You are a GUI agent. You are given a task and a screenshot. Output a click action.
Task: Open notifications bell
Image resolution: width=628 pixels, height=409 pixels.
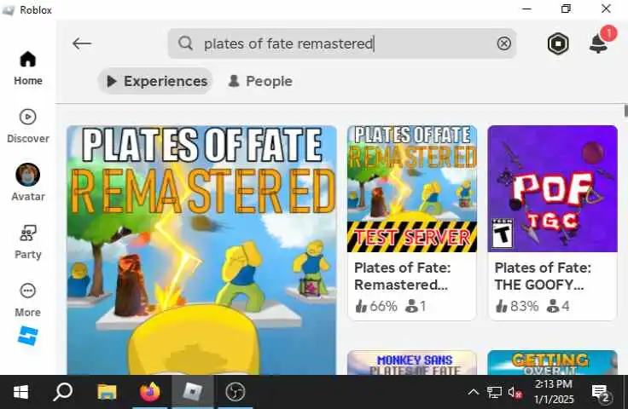[598, 43]
